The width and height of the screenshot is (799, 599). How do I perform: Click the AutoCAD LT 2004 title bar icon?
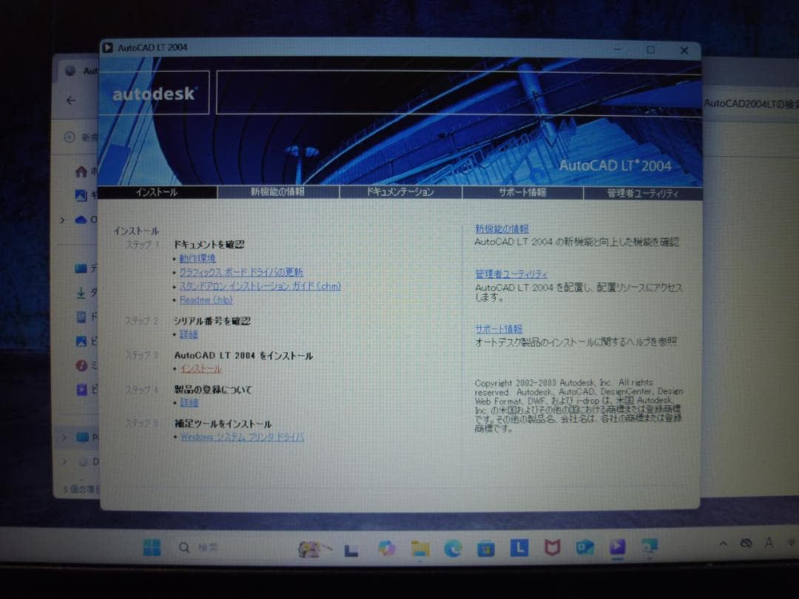click(107, 47)
